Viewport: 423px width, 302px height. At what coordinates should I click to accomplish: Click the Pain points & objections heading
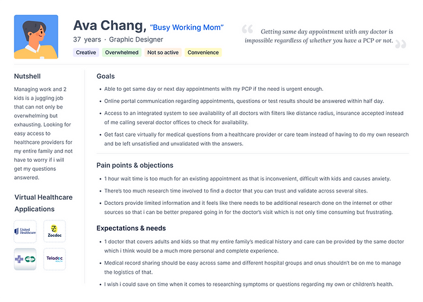pos(135,165)
